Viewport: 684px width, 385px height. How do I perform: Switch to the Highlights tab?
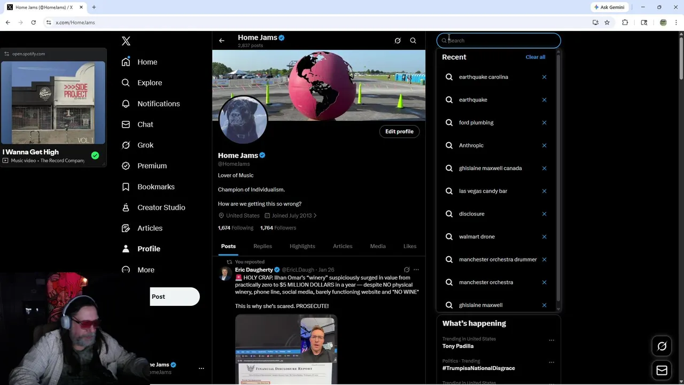pos(302,247)
